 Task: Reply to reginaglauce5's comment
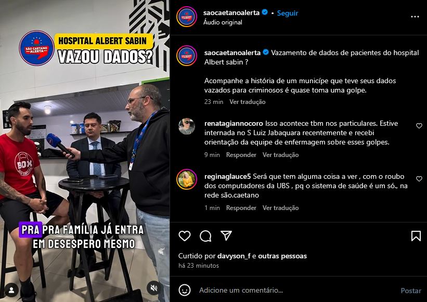coord(241,208)
